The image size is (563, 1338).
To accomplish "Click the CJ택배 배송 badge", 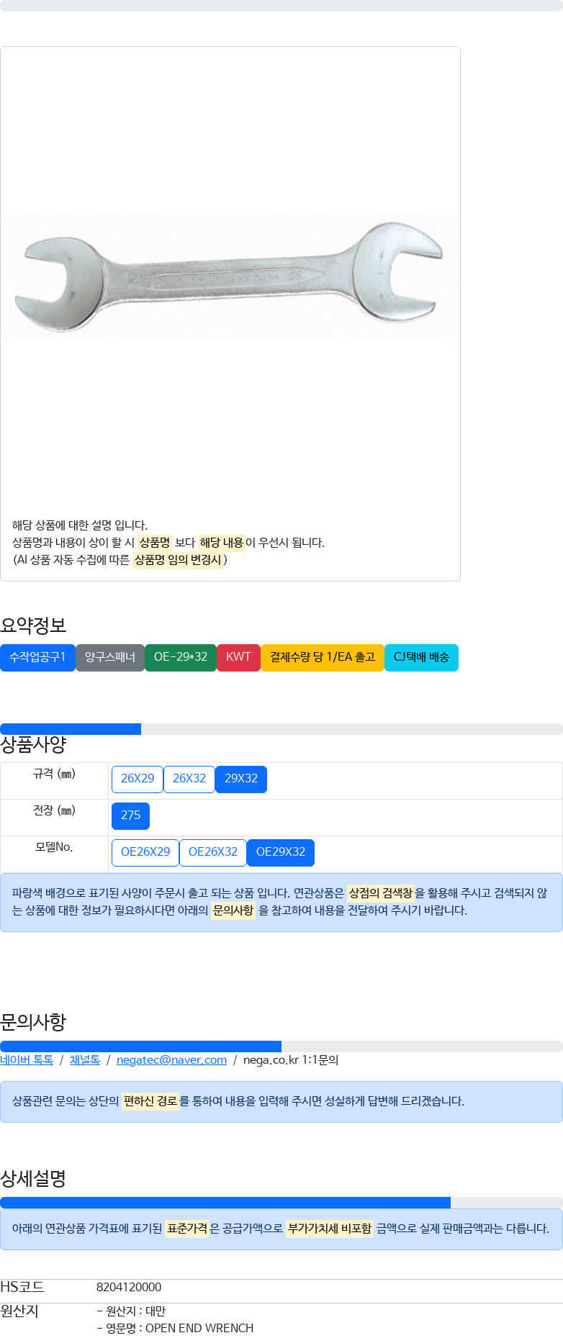I will click(x=421, y=657).
